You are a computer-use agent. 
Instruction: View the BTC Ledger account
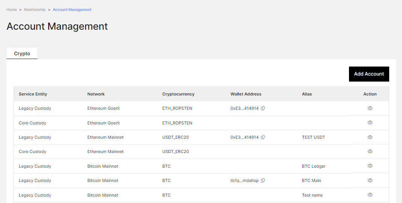(370, 166)
